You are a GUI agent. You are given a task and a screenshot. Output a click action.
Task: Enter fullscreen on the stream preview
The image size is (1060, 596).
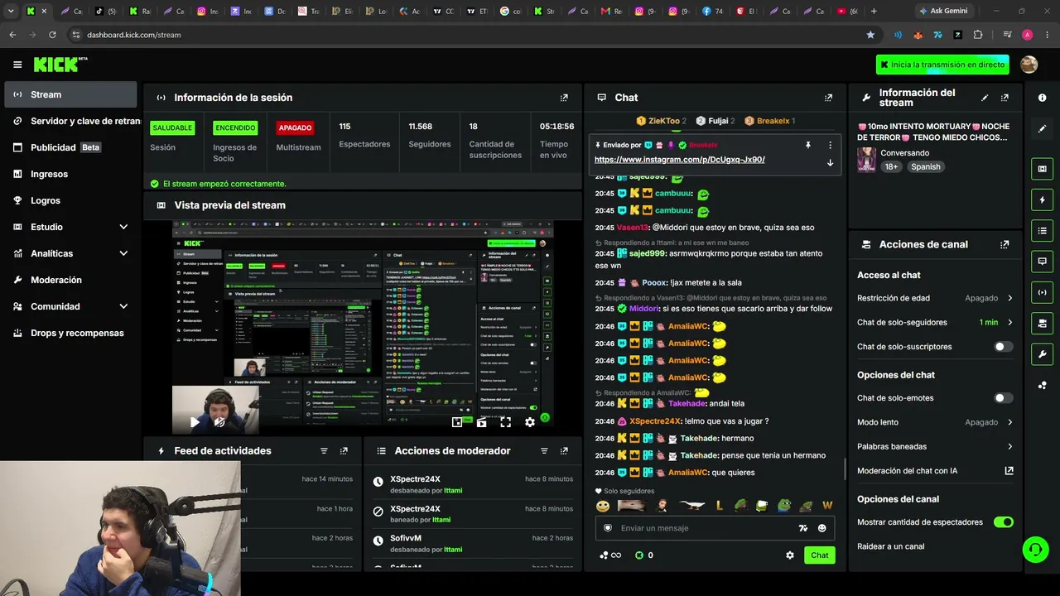(x=505, y=422)
